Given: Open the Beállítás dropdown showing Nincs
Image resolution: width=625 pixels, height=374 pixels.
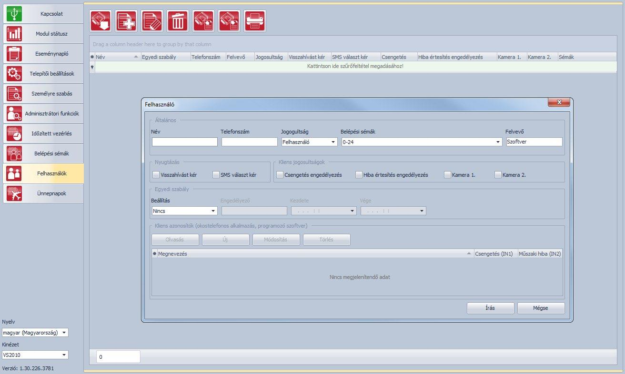Looking at the screenshot, I should pos(185,211).
